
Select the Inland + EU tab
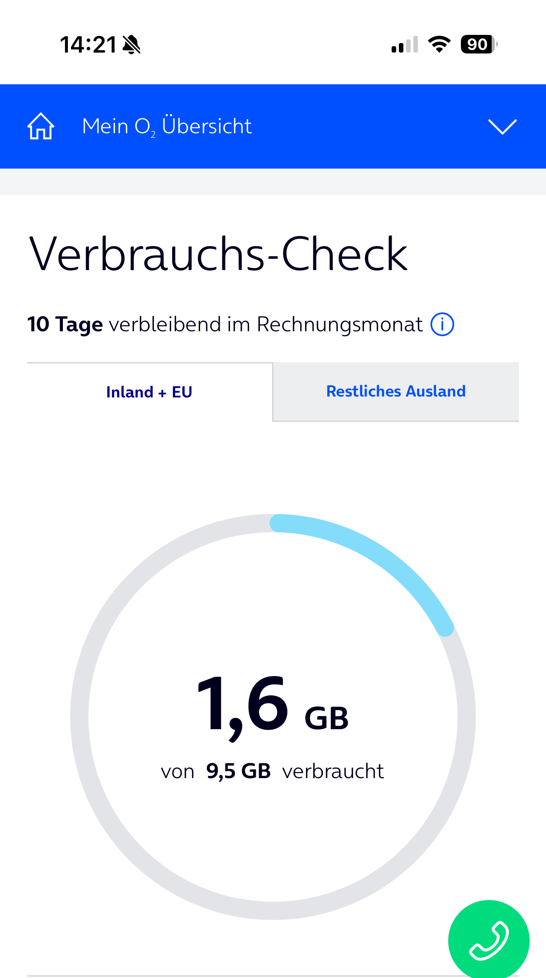[x=150, y=392]
